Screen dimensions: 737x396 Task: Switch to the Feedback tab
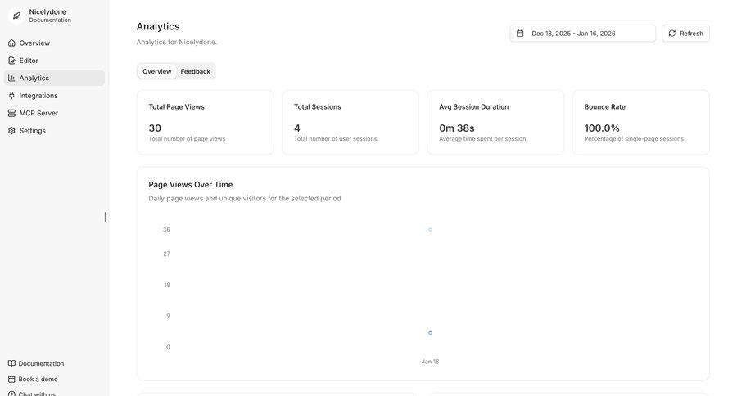coord(195,71)
